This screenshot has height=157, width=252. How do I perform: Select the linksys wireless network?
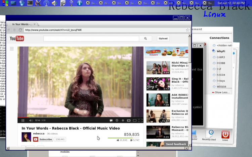click(x=221, y=81)
